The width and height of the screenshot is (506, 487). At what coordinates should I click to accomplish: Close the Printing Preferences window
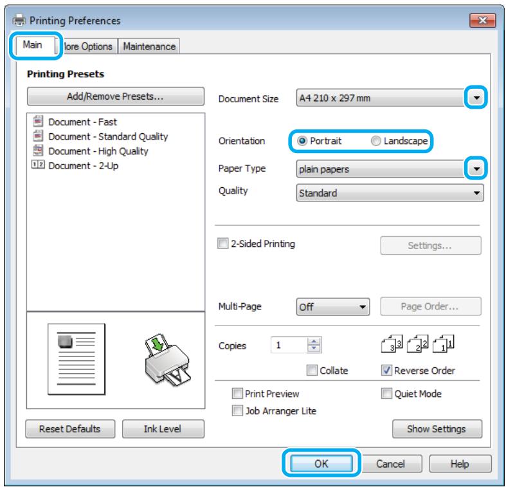[x=482, y=21]
